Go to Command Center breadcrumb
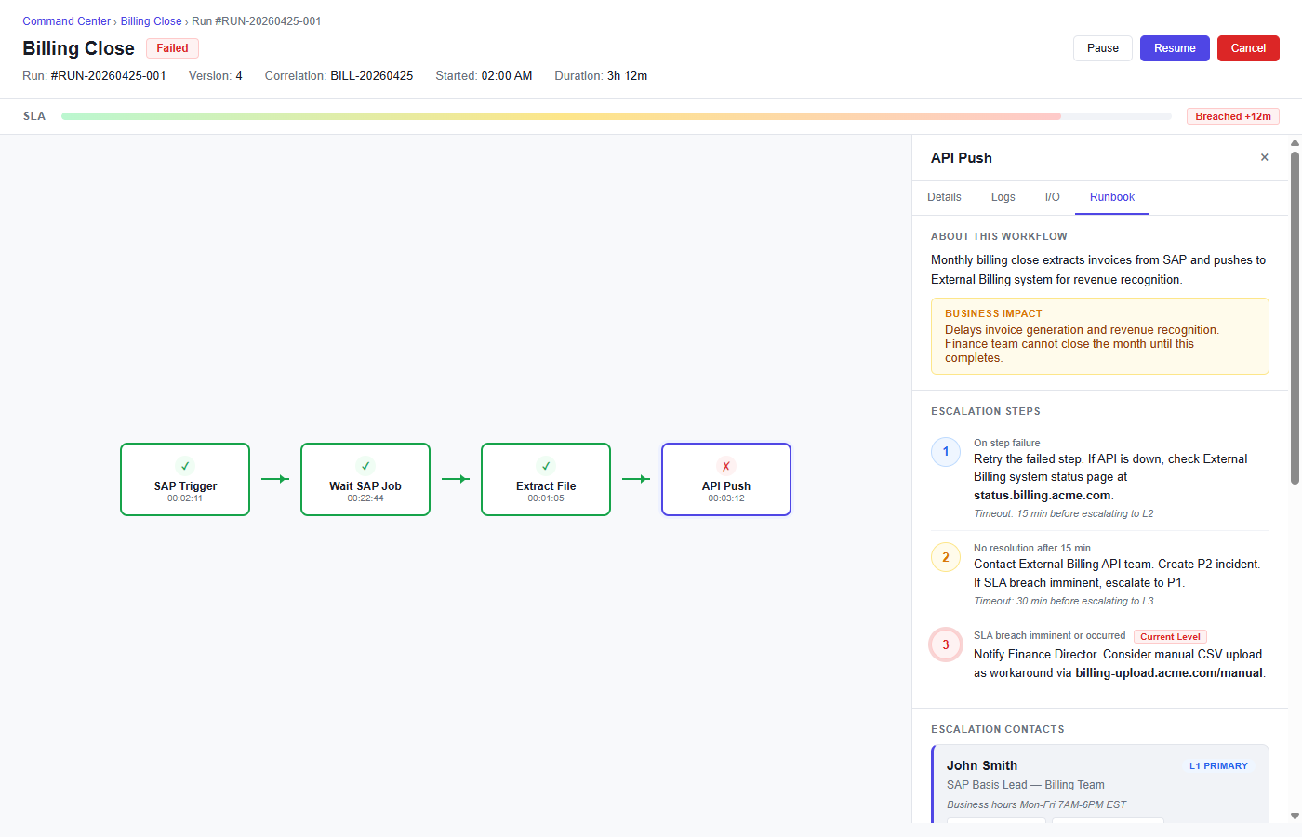The width and height of the screenshot is (1302, 837). 67,21
